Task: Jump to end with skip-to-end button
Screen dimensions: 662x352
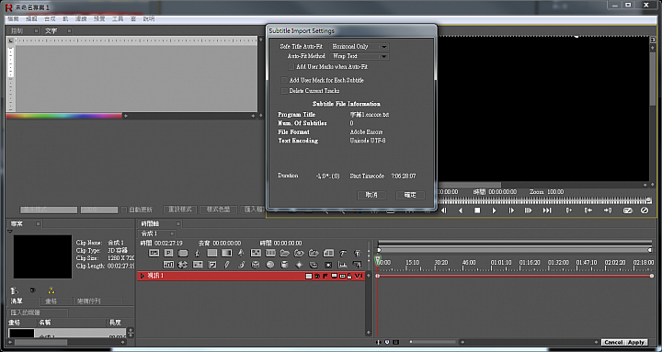Action: point(547,210)
